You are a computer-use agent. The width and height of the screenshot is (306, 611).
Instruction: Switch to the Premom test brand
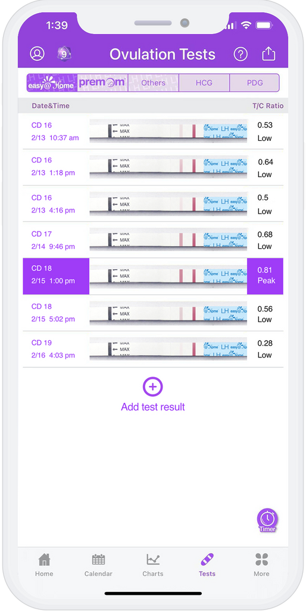(x=102, y=82)
